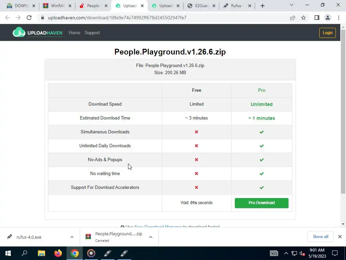Open a new browser tab

(x=262, y=6)
